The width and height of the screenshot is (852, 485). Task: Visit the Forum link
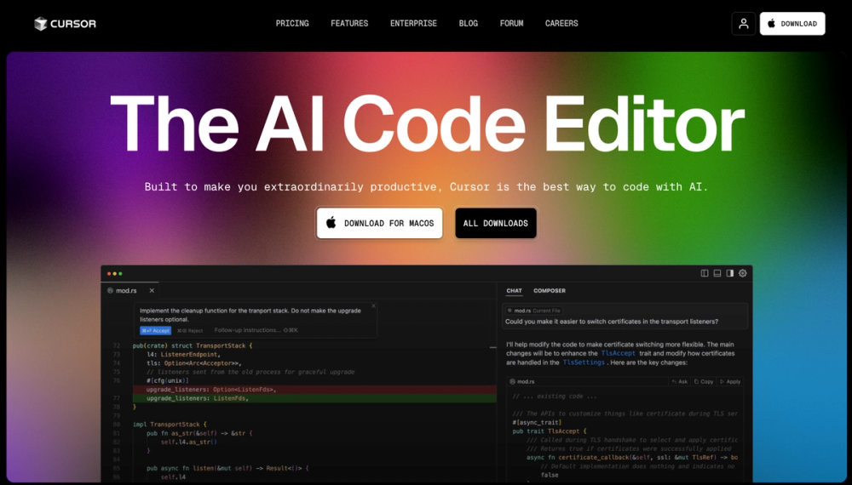(512, 23)
